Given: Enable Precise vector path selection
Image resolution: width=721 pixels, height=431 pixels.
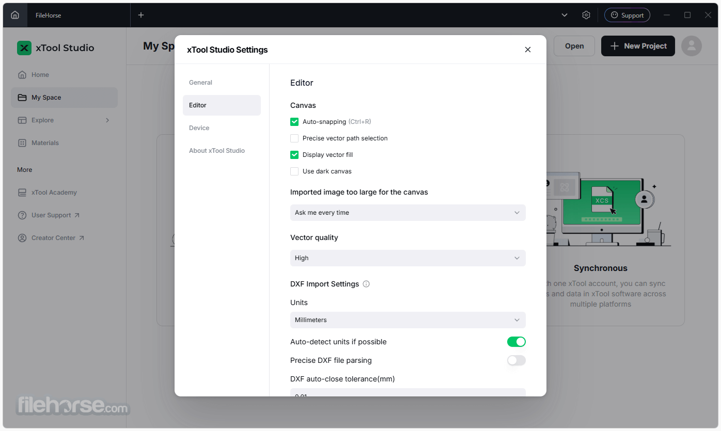Looking at the screenshot, I should pyautogui.click(x=294, y=138).
